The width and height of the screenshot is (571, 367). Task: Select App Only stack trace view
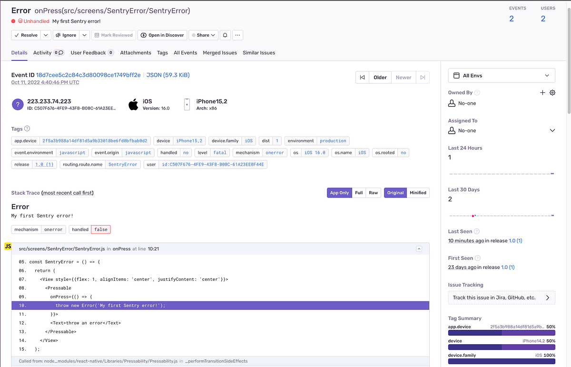339,193
